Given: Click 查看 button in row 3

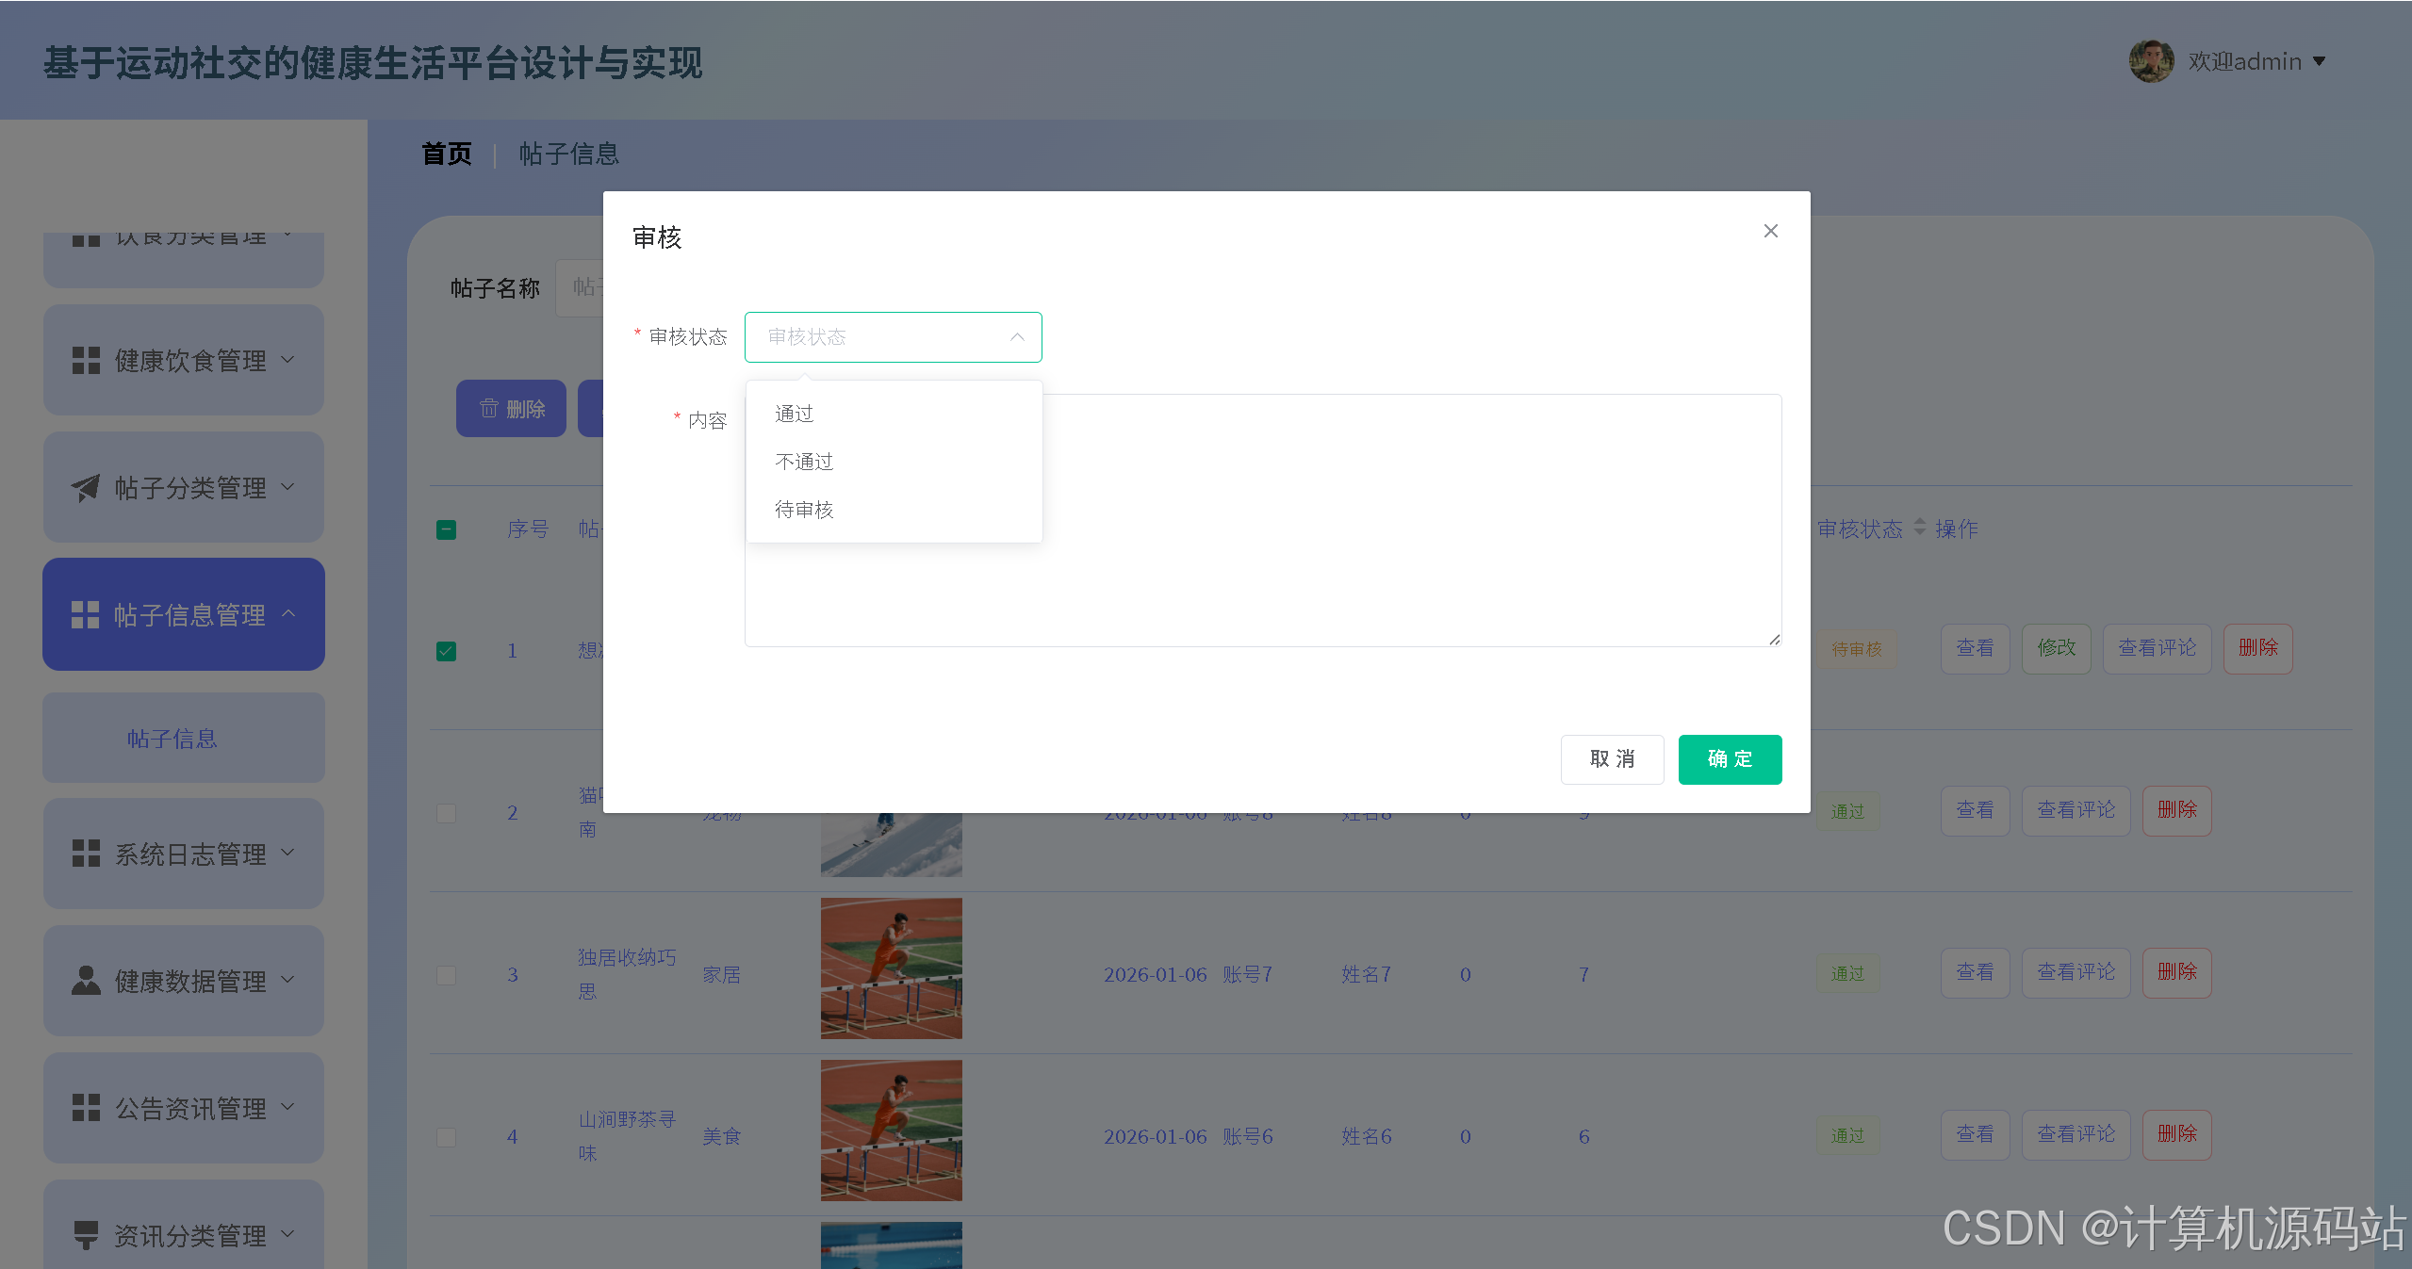Looking at the screenshot, I should pyautogui.click(x=1975, y=972).
